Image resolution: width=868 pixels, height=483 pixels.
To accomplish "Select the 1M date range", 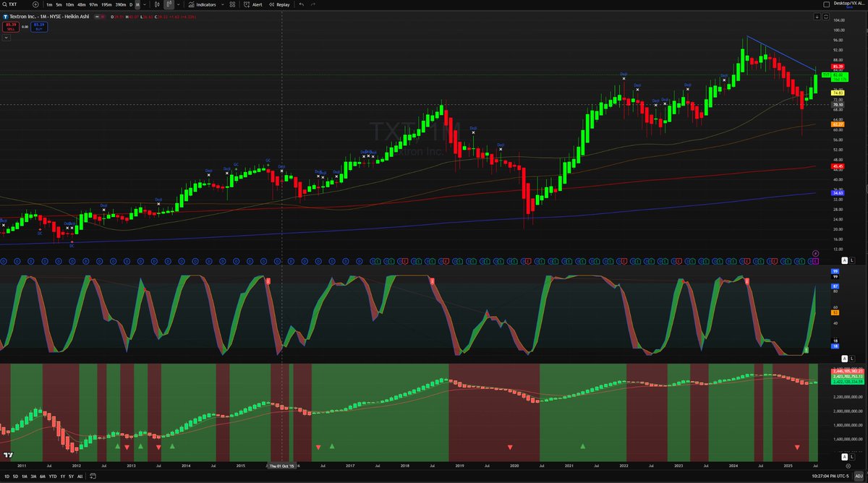I will (25, 477).
